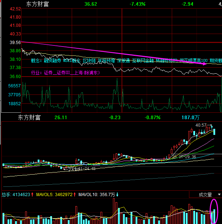Click the tallest red bar in the volume panel
The width and height of the screenshot is (222, 224).
pos(114,211)
